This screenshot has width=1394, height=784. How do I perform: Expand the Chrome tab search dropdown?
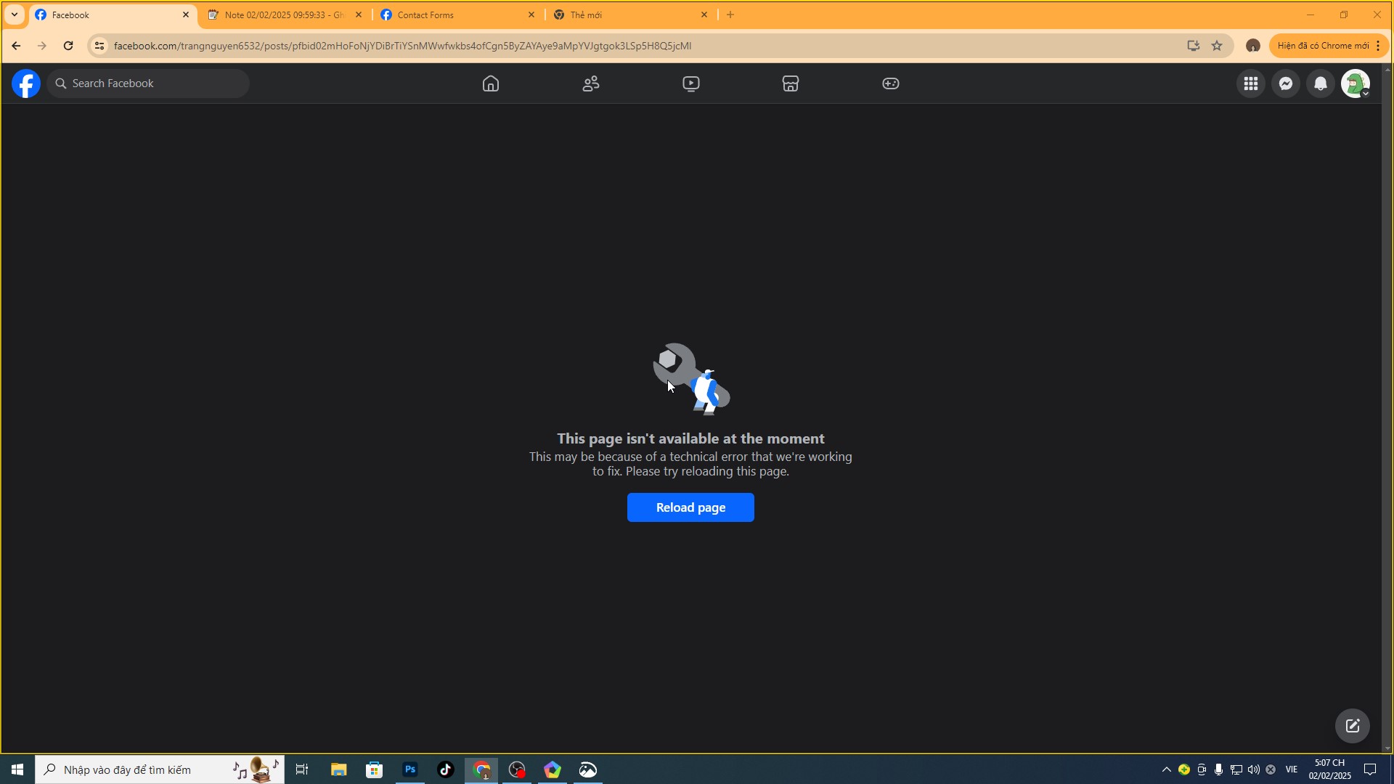tap(14, 15)
